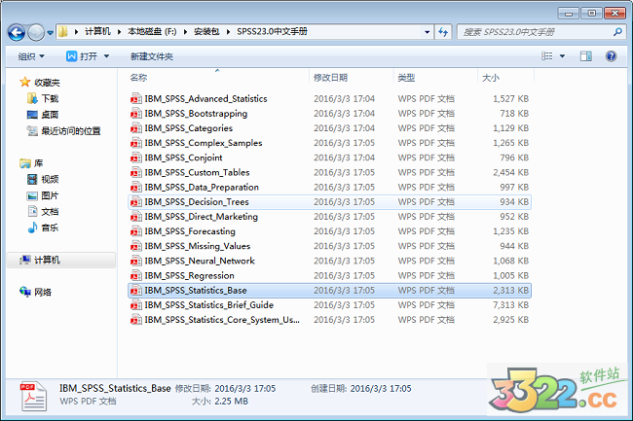Sort by 大小 column header

point(491,78)
